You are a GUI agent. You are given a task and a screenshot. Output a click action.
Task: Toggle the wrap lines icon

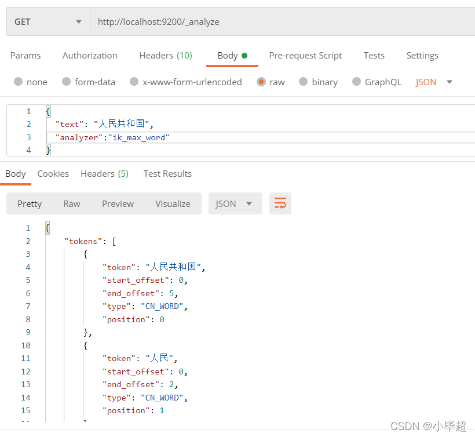pyautogui.click(x=280, y=203)
